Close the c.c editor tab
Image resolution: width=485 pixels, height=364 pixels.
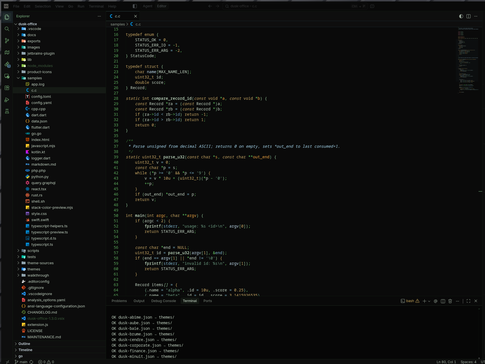pos(135,16)
